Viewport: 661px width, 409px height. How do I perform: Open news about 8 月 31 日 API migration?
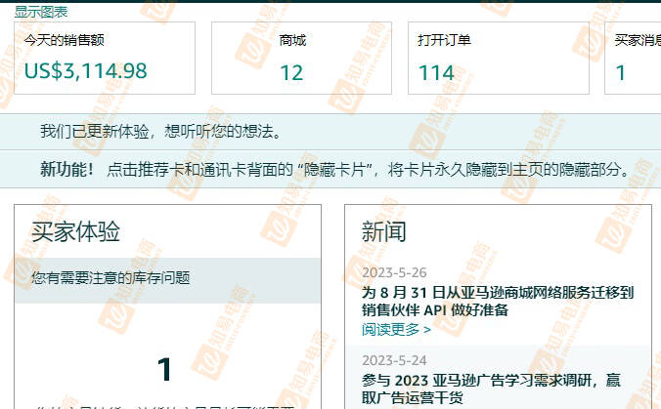pyautogui.click(x=498, y=302)
